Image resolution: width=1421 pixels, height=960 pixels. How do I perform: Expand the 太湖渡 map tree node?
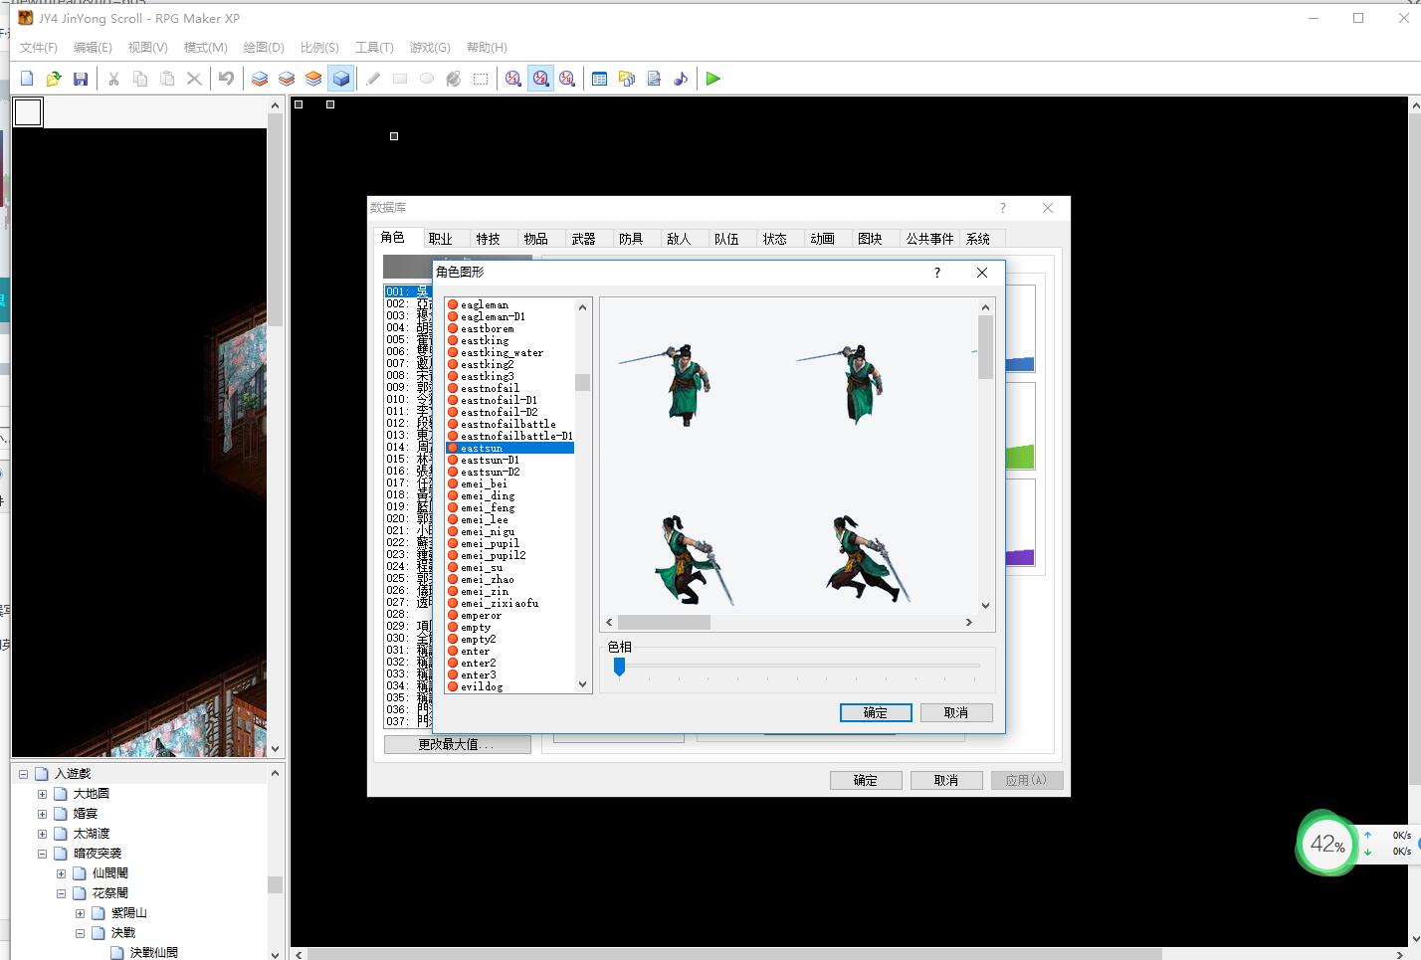click(42, 834)
